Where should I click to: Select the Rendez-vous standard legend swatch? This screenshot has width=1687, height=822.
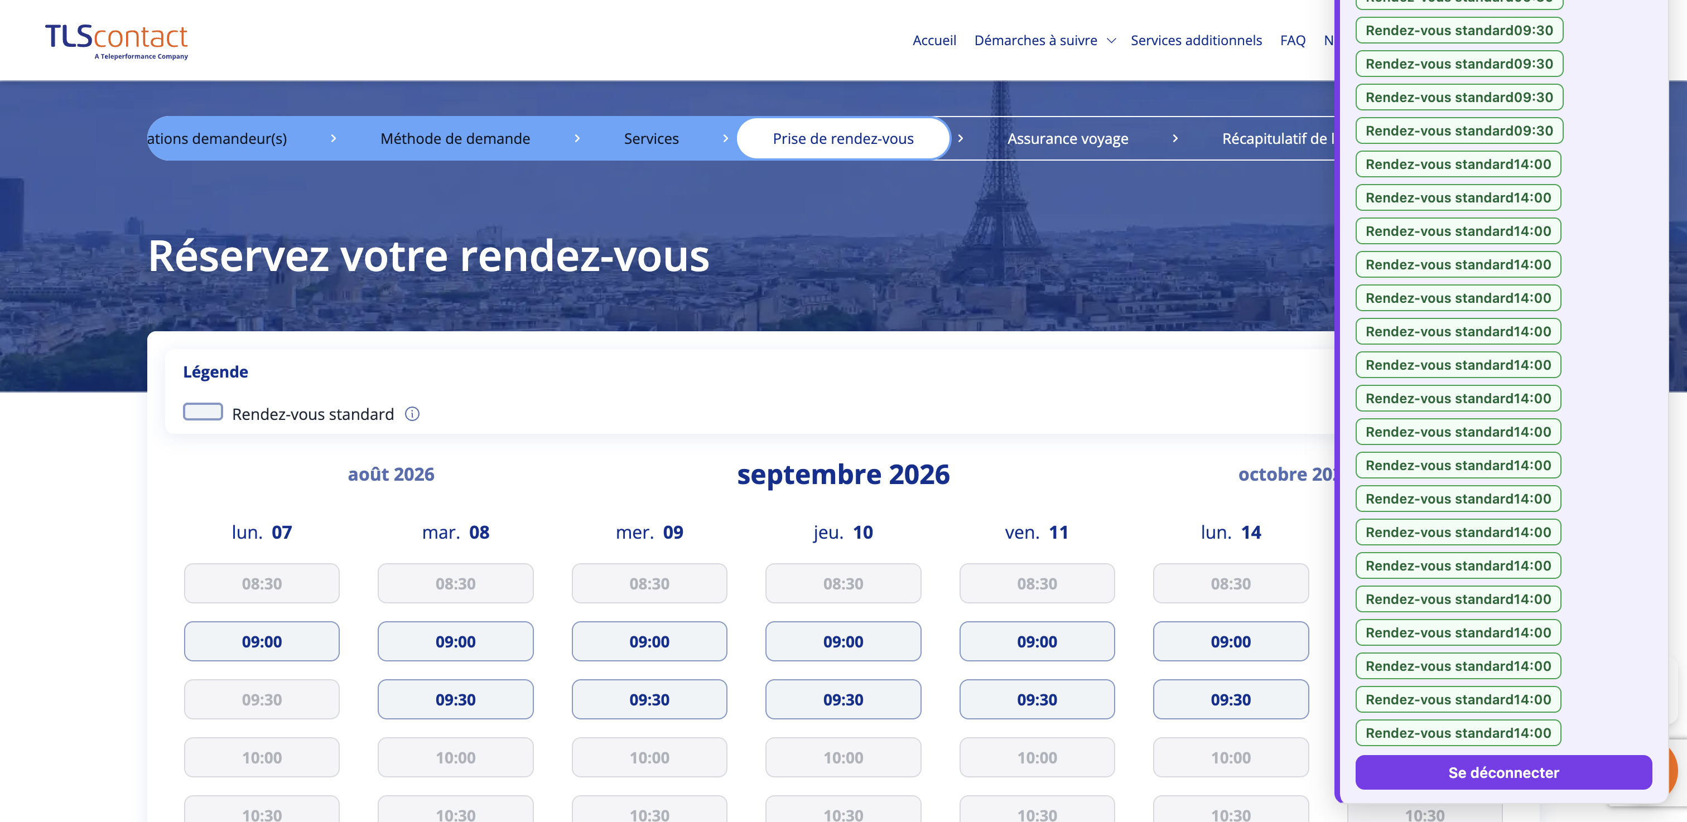(x=203, y=412)
